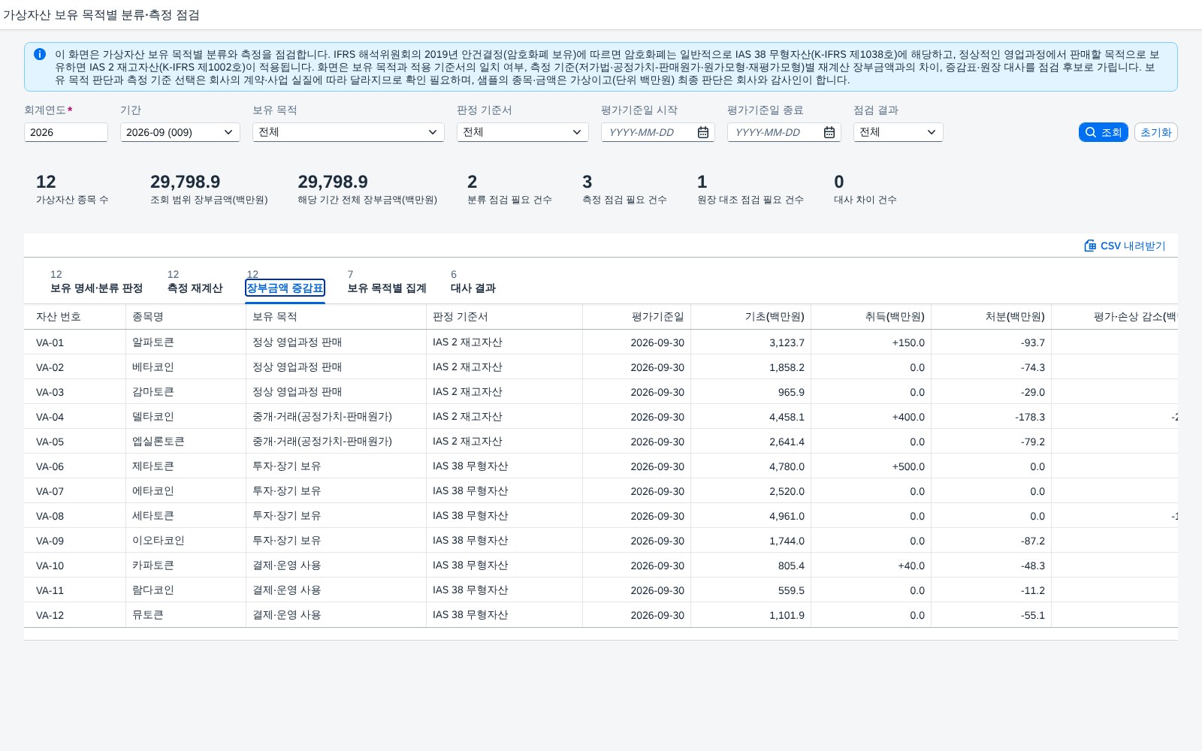Click the 기초(백만원) column header

751,317
